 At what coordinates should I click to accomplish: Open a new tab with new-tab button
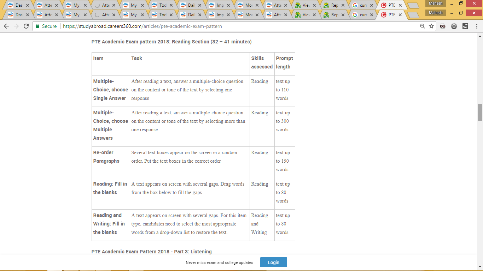tap(413, 15)
